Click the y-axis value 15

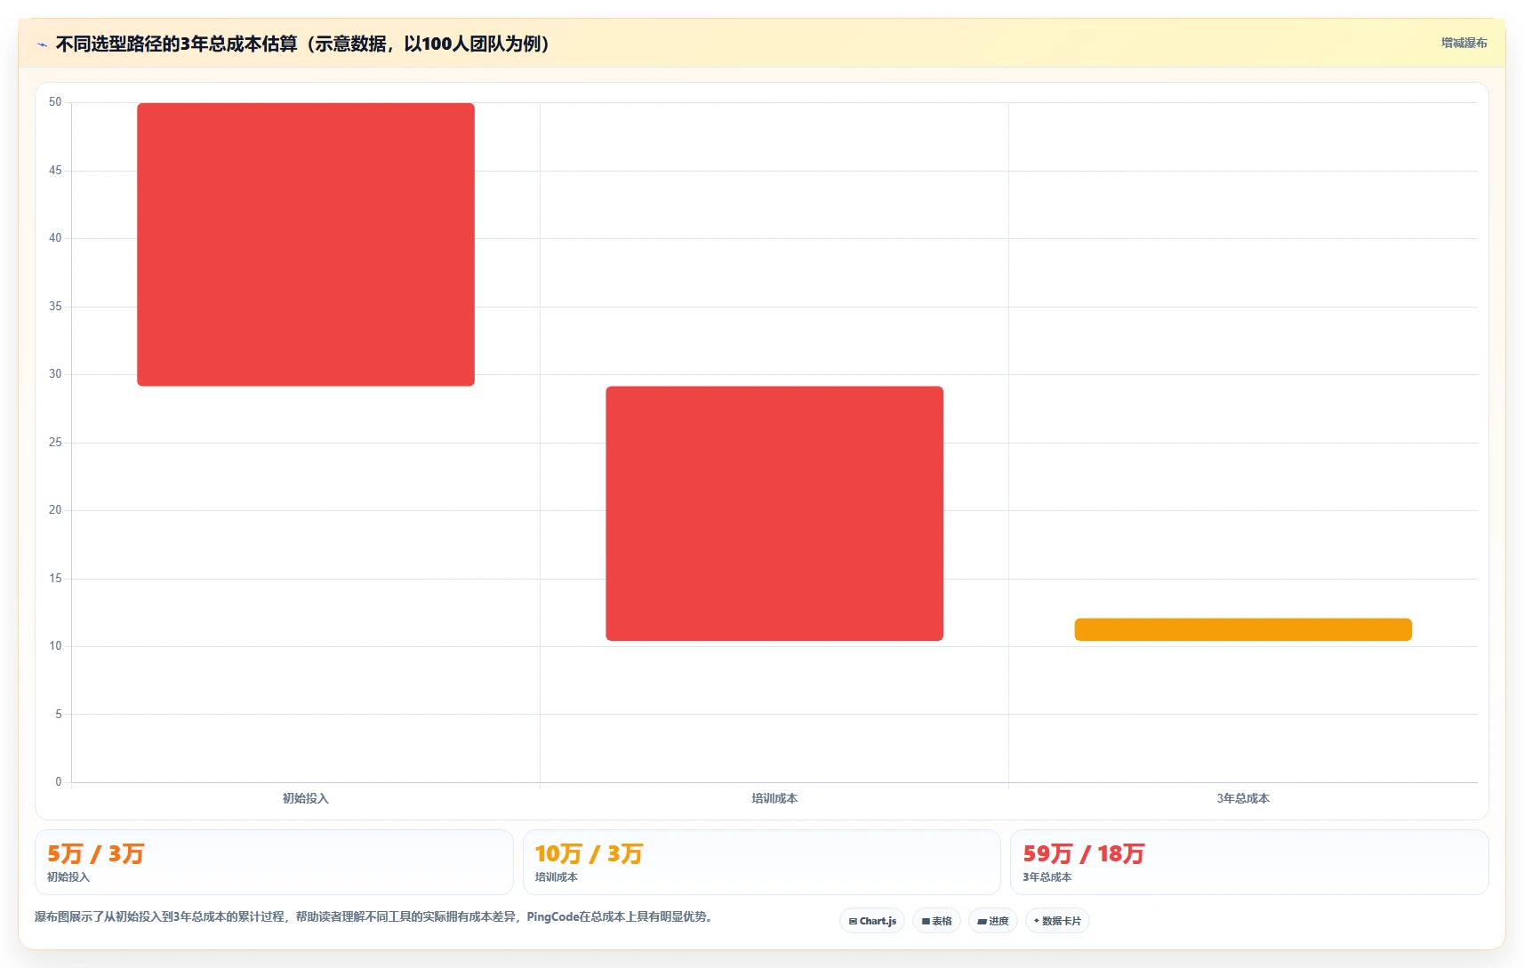click(x=55, y=579)
